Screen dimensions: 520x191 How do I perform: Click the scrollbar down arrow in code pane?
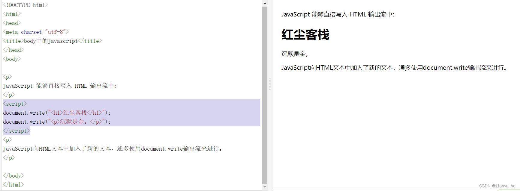(x=265, y=187)
